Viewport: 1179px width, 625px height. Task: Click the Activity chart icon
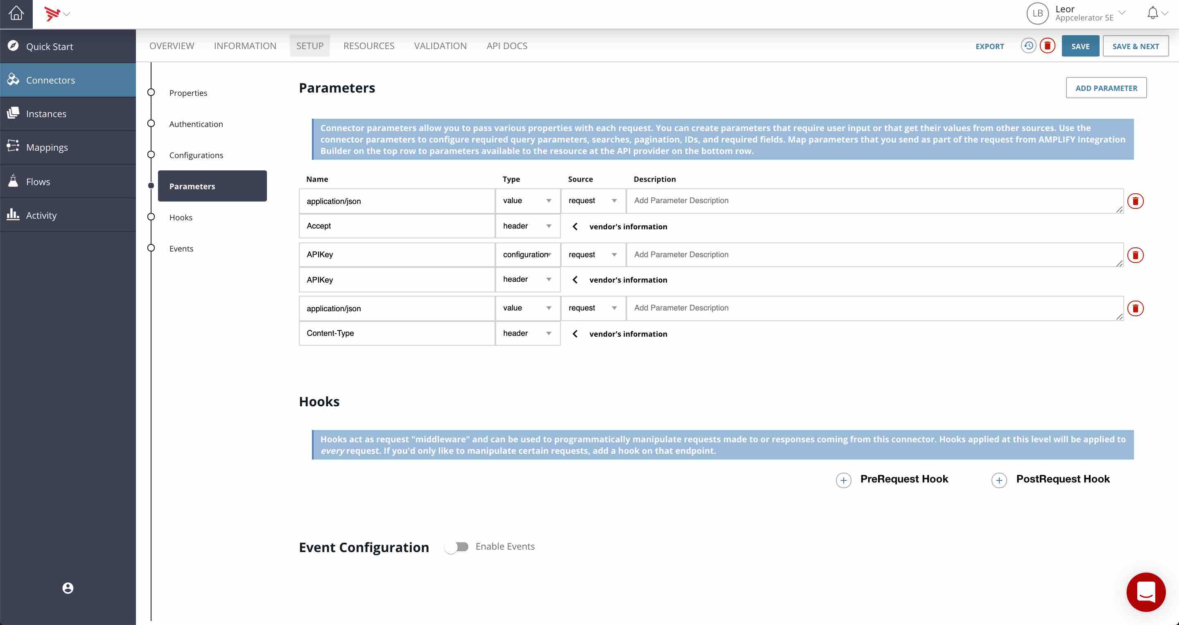pos(13,214)
